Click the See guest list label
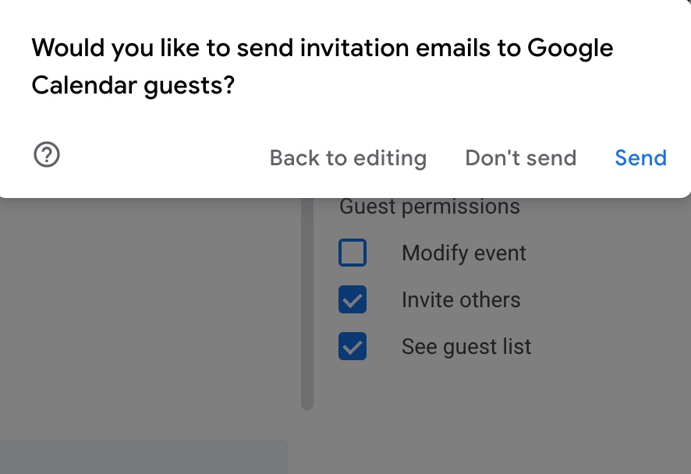 (x=466, y=347)
